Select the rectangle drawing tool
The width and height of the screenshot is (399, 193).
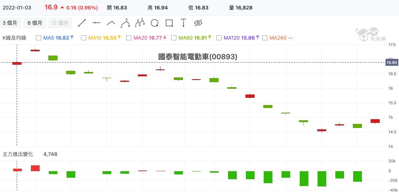(x=169, y=23)
